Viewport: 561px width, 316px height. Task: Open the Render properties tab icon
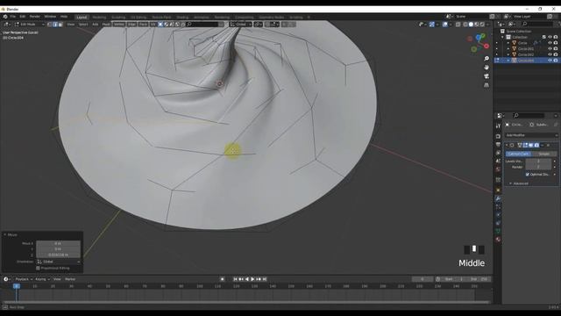[499, 136]
